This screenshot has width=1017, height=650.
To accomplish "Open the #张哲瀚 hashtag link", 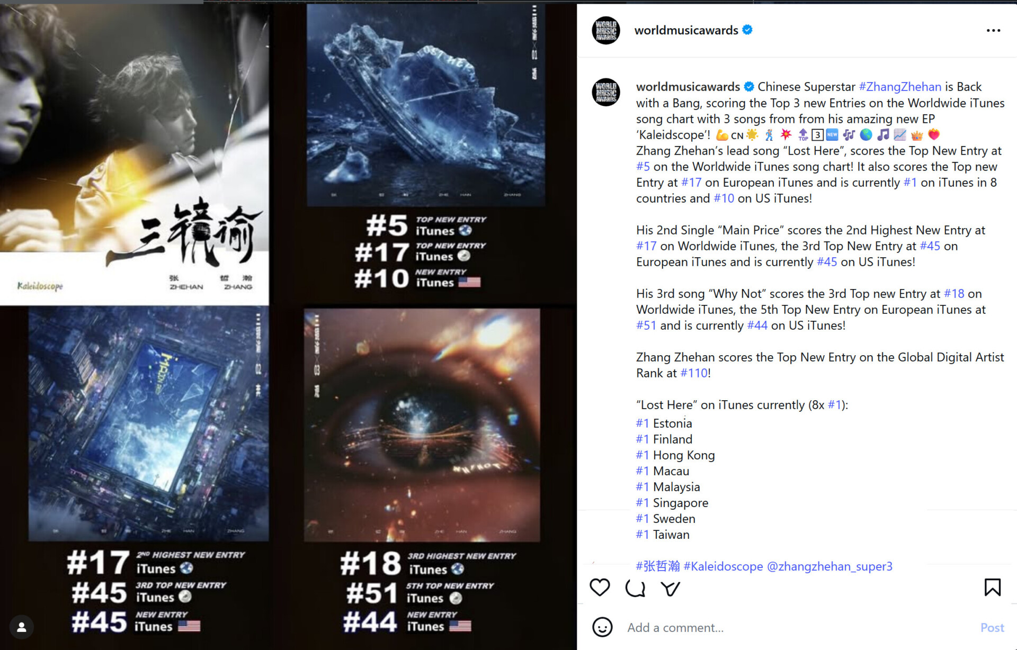I will click(658, 566).
